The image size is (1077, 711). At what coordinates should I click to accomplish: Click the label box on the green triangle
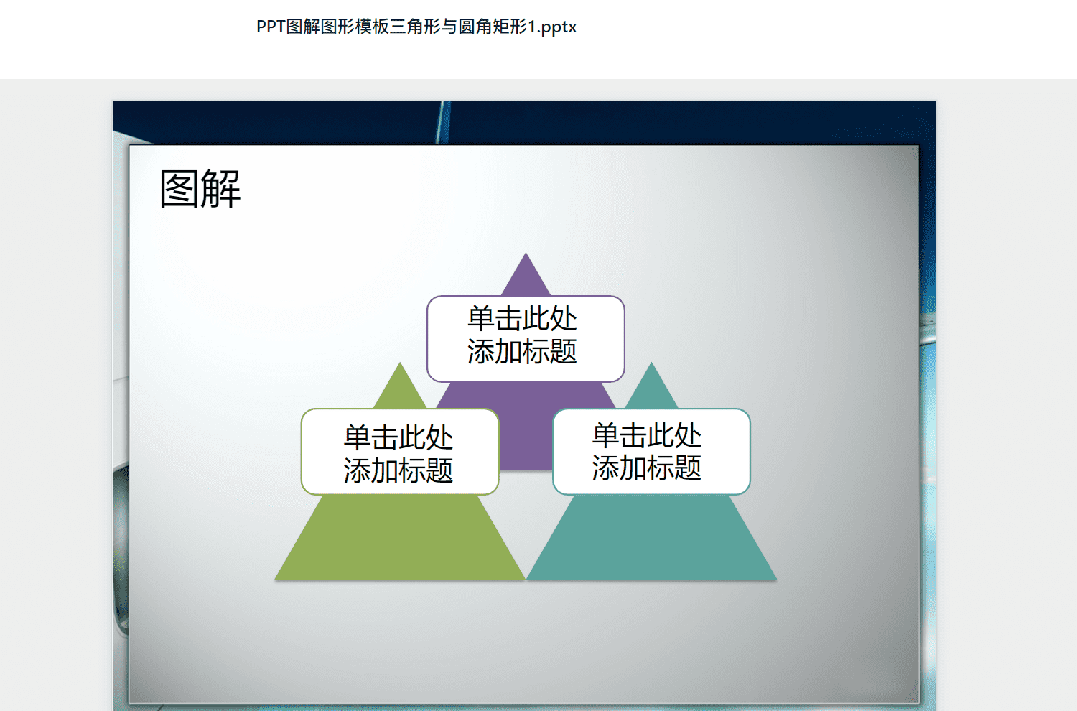click(400, 452)
